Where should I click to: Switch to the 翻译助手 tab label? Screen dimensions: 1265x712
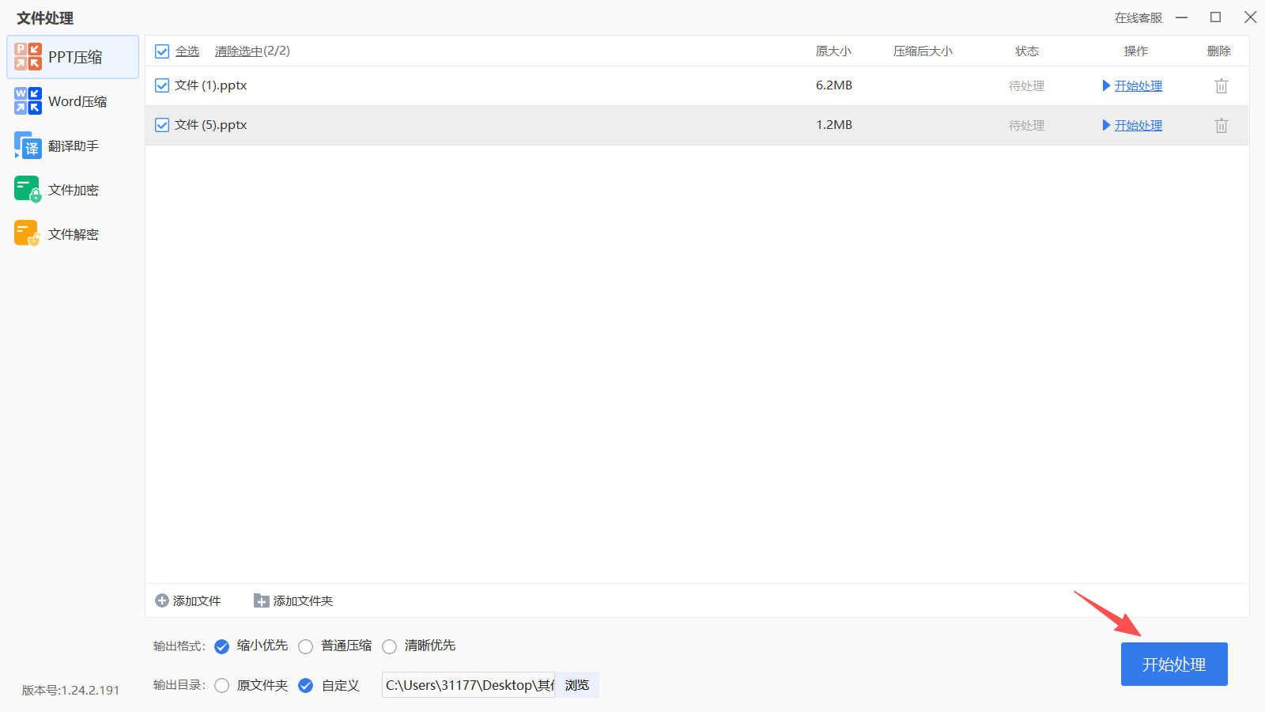click(x=74, y=146)
